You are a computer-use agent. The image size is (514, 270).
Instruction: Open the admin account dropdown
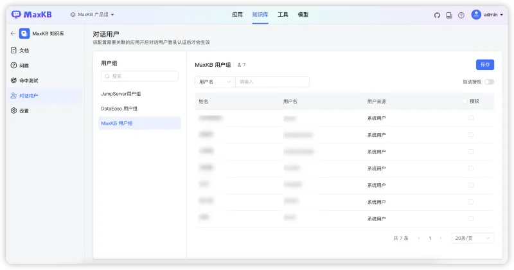tap(493, 15)
